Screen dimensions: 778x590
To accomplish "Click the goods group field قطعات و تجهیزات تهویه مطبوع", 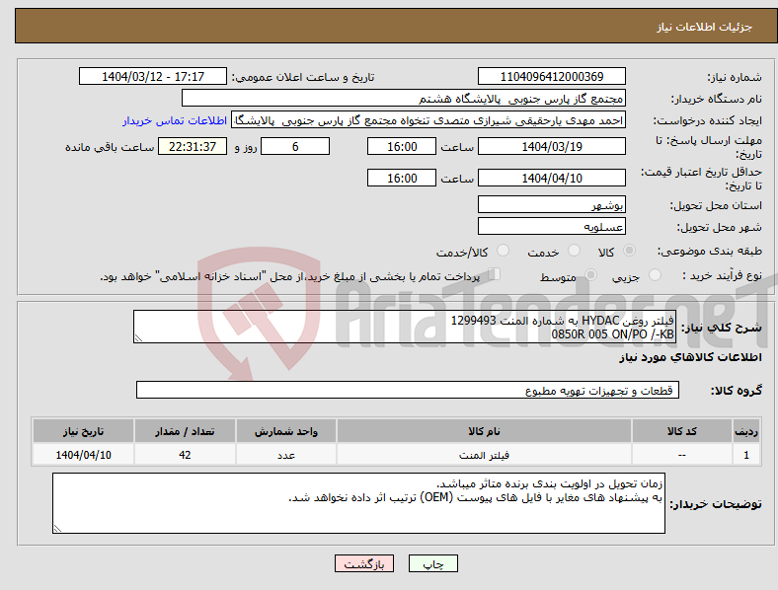I will pyautogui.click(x=408, y=390).
